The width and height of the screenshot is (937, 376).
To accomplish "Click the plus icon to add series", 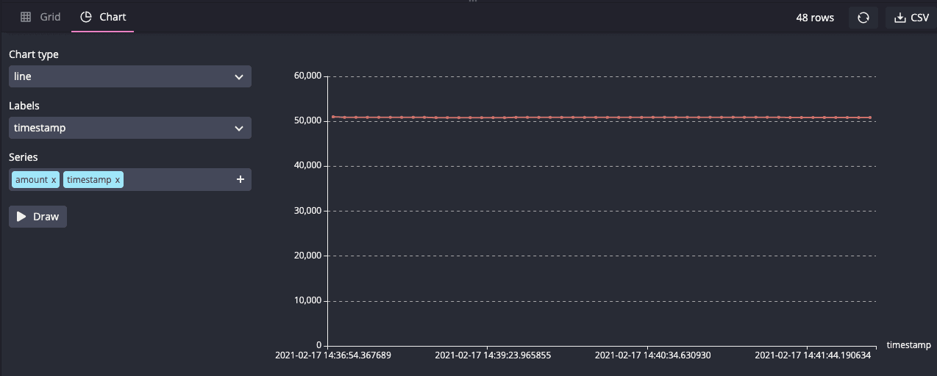I will pos(240,180).
